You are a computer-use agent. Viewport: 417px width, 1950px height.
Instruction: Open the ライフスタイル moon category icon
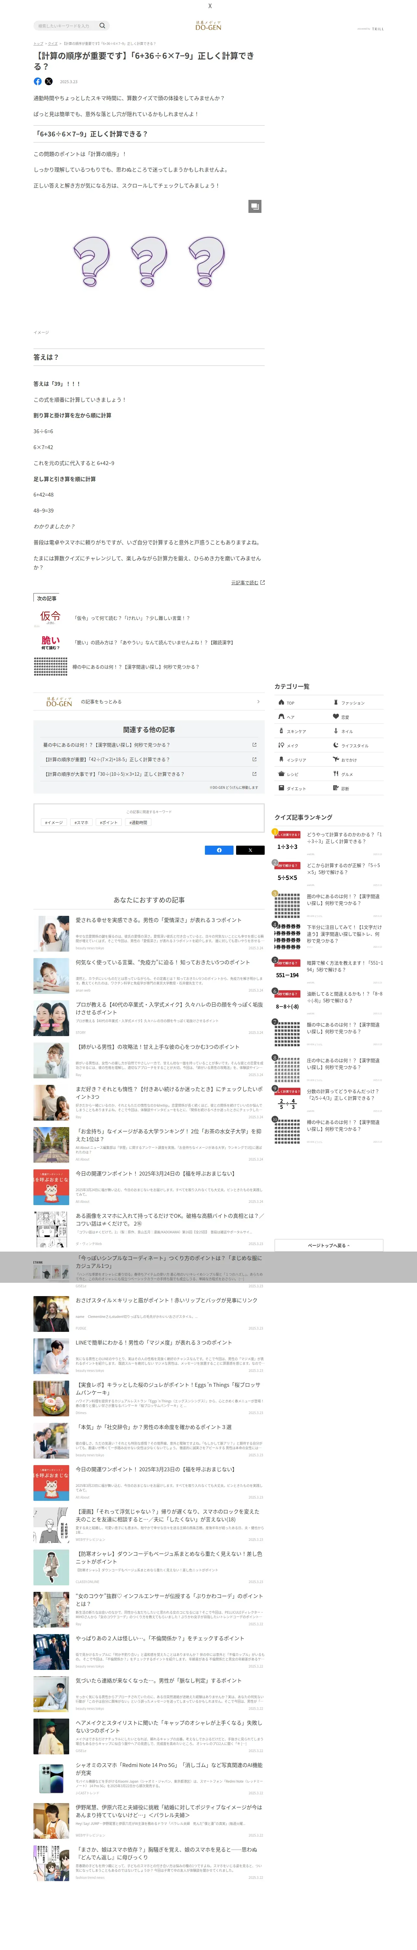point(336,746)
